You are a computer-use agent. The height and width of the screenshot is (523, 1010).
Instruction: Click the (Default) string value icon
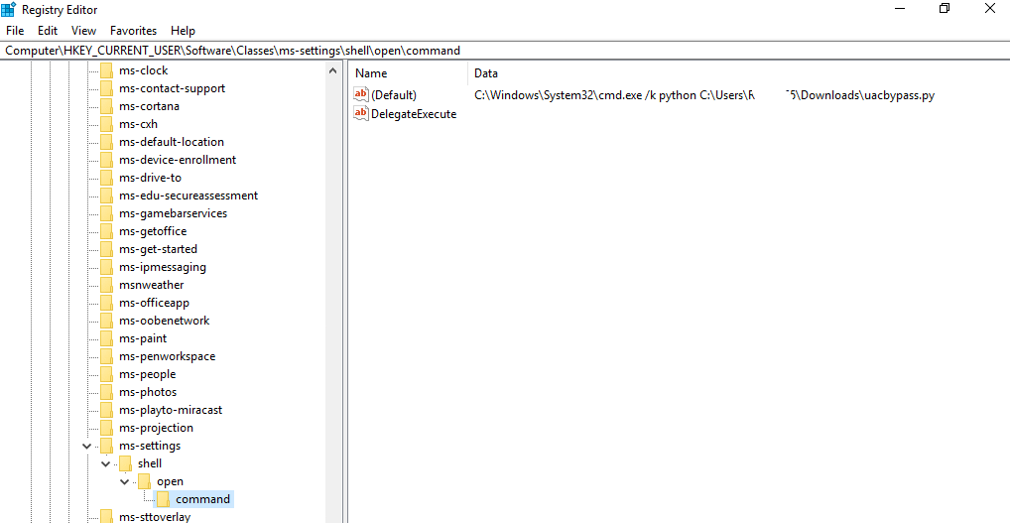click(x=361, y=94)
